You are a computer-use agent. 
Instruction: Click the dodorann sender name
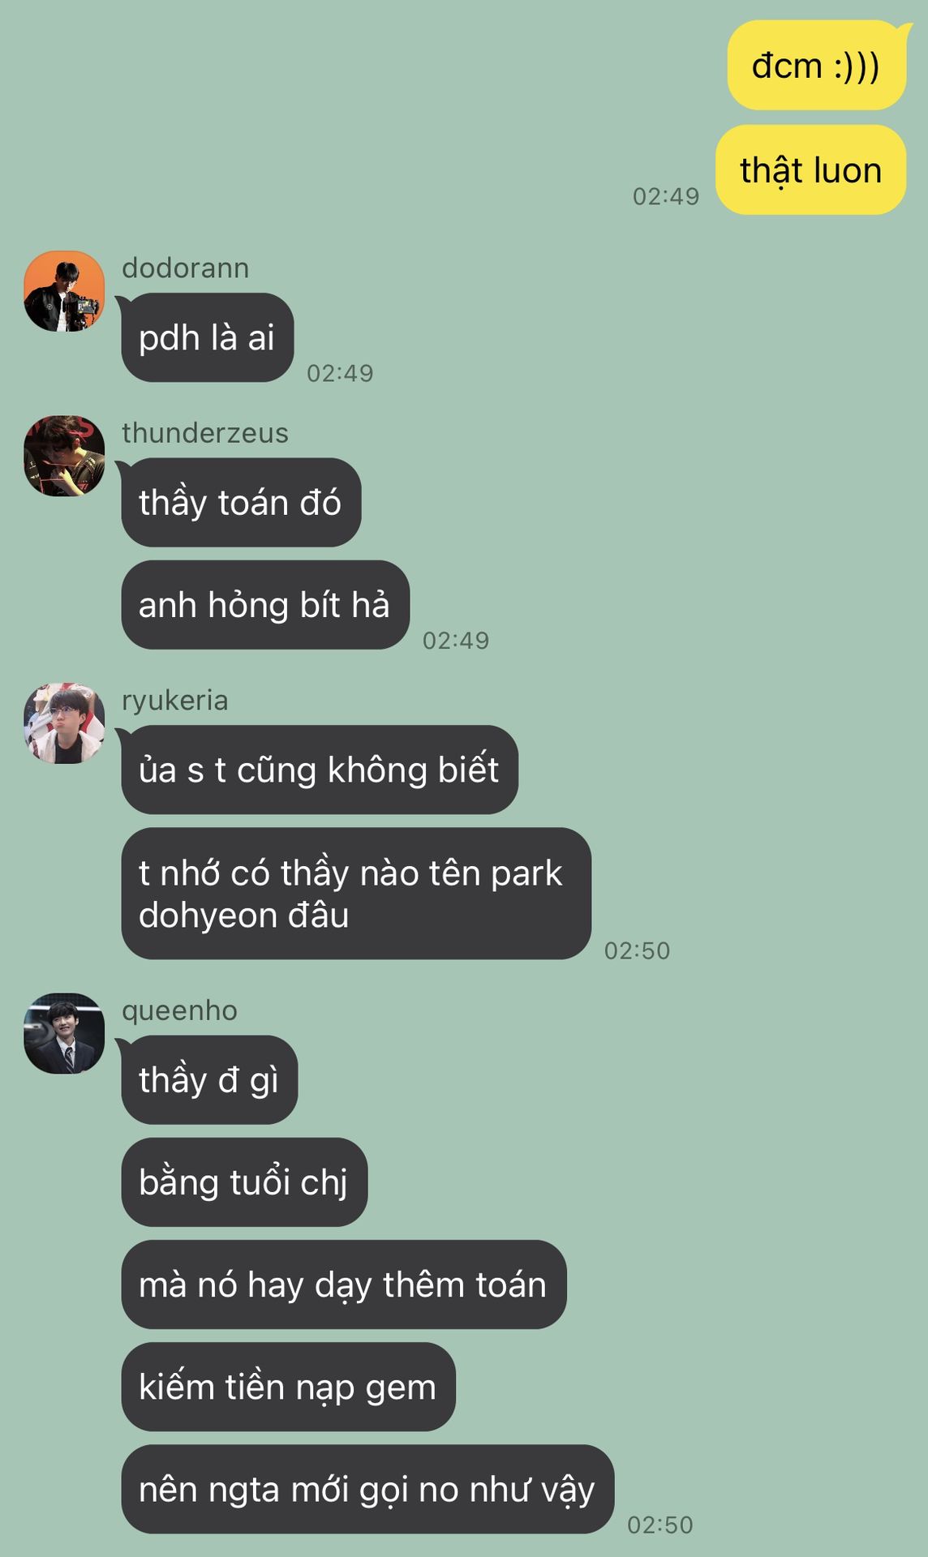(x=186, y=268)
